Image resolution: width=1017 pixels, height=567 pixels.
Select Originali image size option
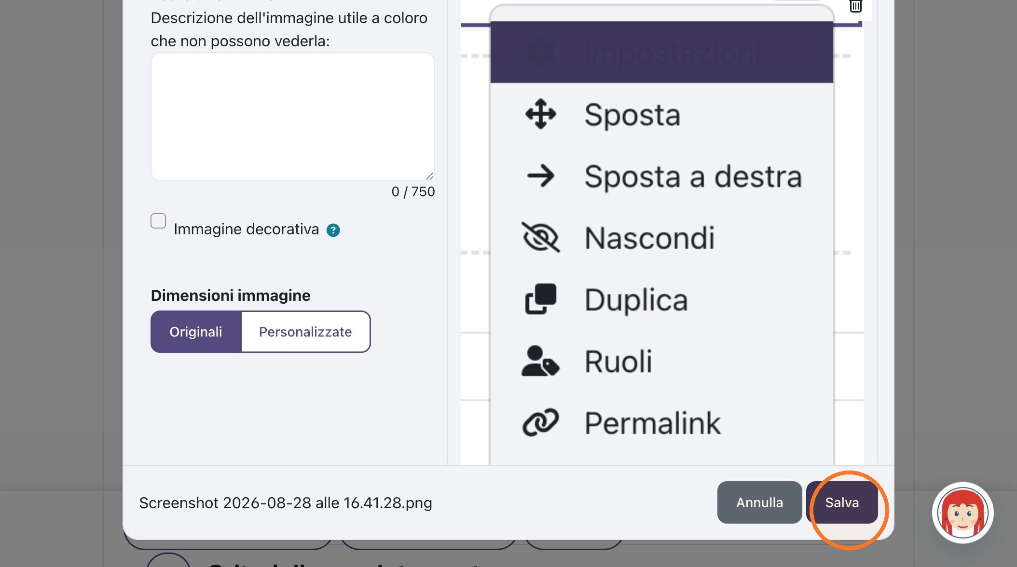196,332
